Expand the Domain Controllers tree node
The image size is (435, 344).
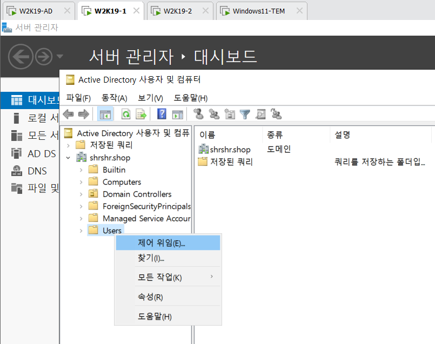81,194
